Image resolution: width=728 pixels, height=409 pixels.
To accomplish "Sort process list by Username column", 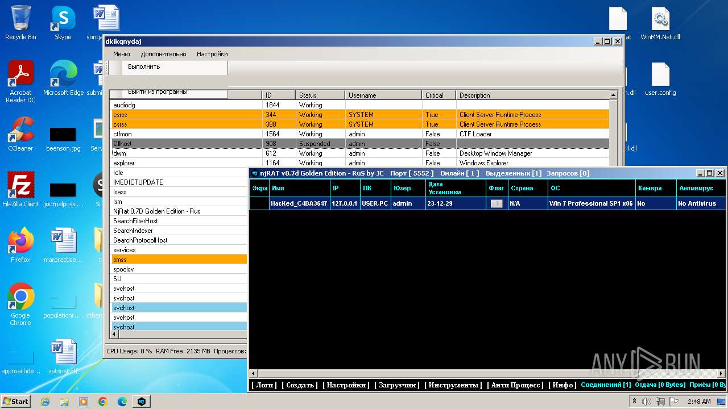I will click(383, 95).
